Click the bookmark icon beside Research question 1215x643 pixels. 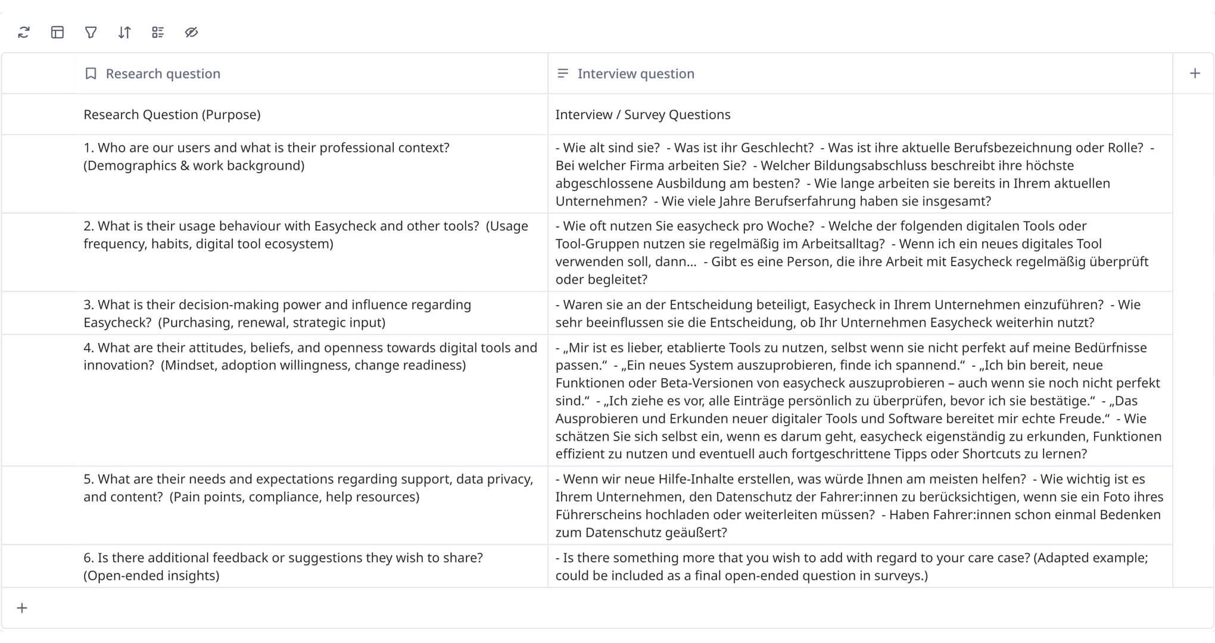click(x=91, y=73)
